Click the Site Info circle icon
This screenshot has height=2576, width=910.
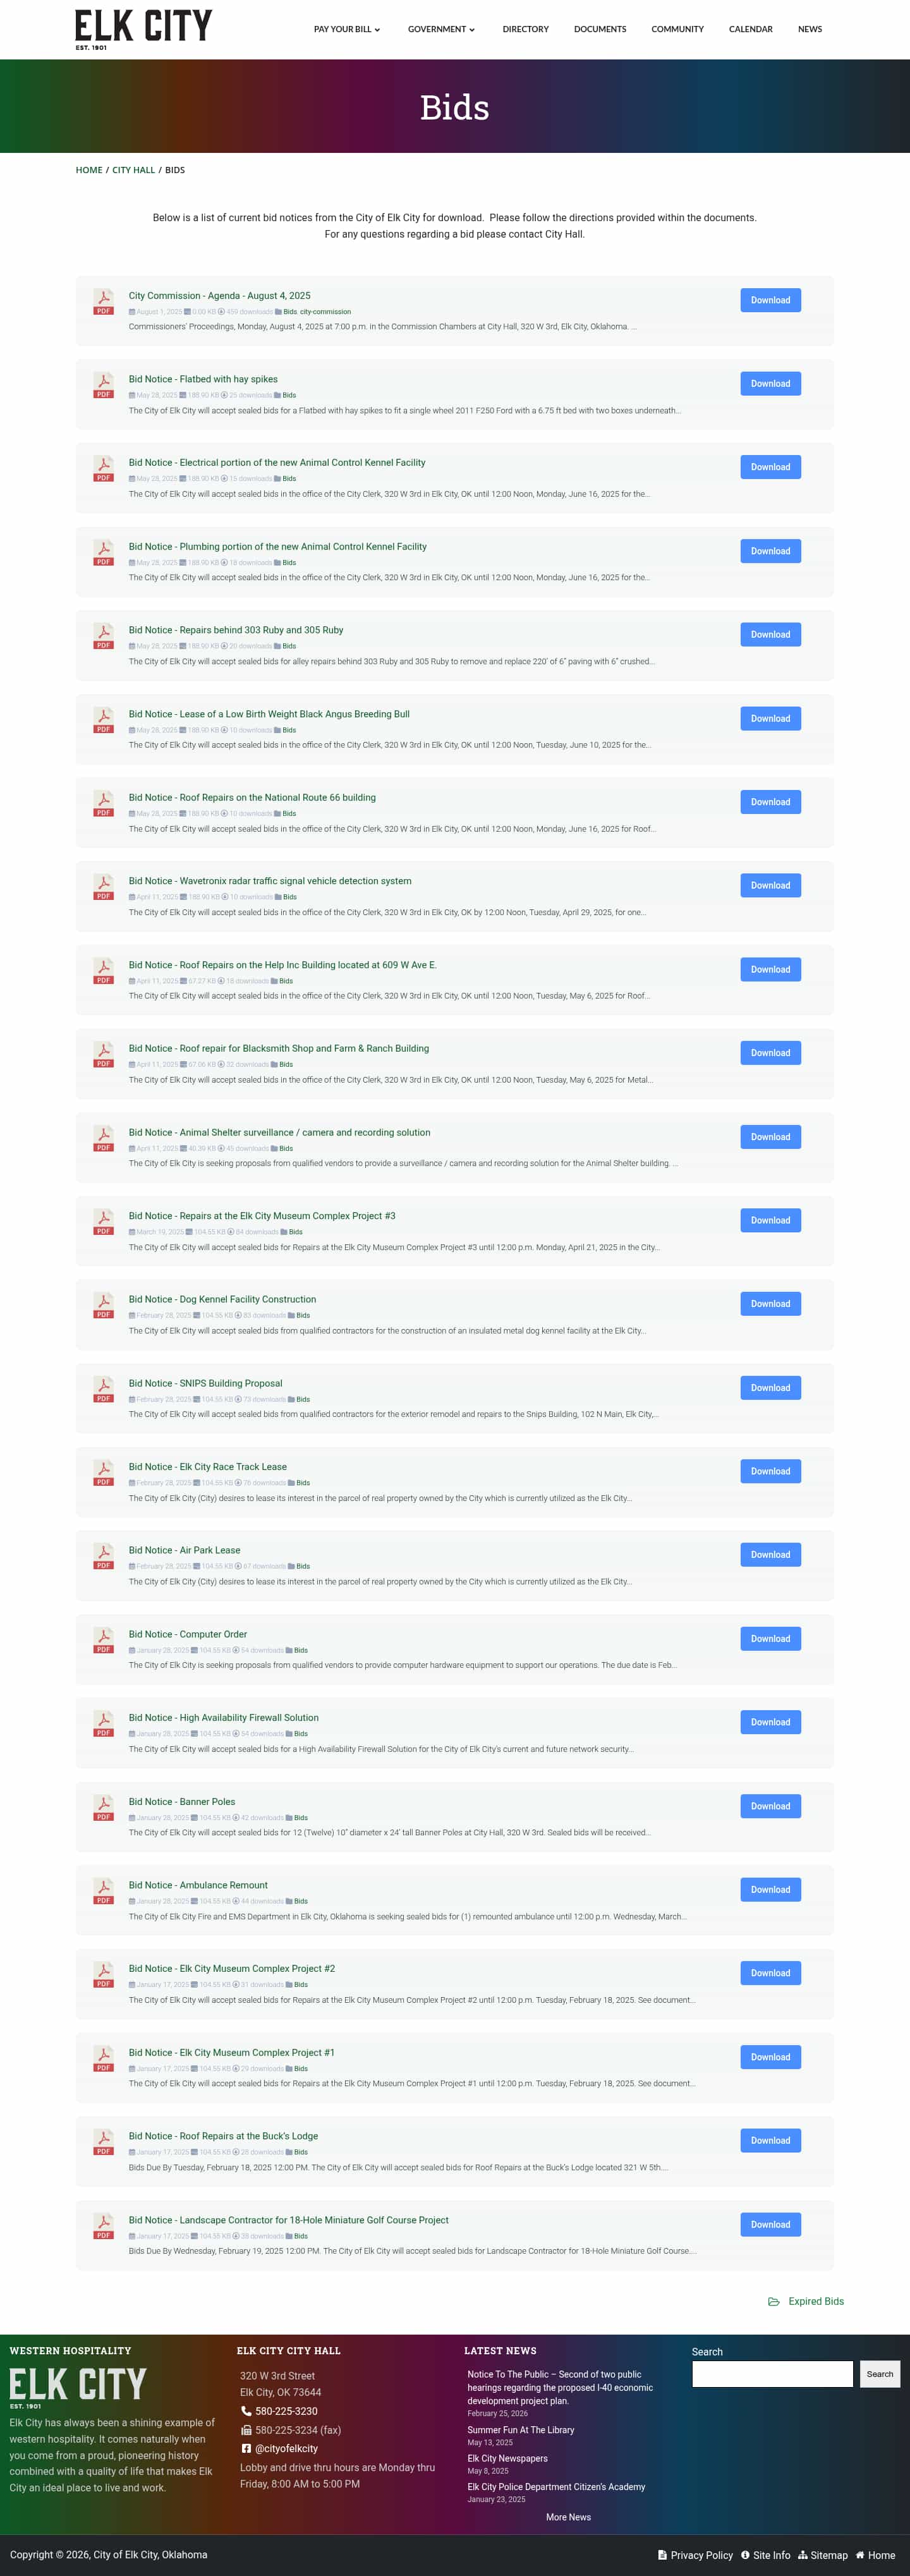tap(745, 2555)
